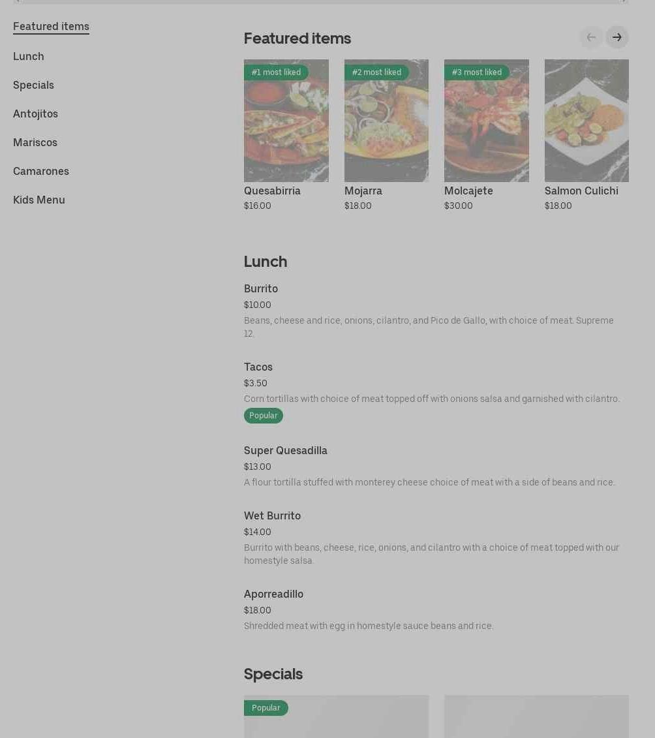655x738 pixels.
Task: Jump to the Lunch menu category
Action: pos(28,57)
